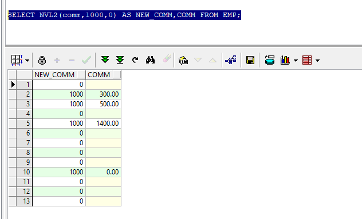The height and width of the screenshot is (219, 362).
Task: Click the down triangle record icon
Action: [x=198, y=60]
